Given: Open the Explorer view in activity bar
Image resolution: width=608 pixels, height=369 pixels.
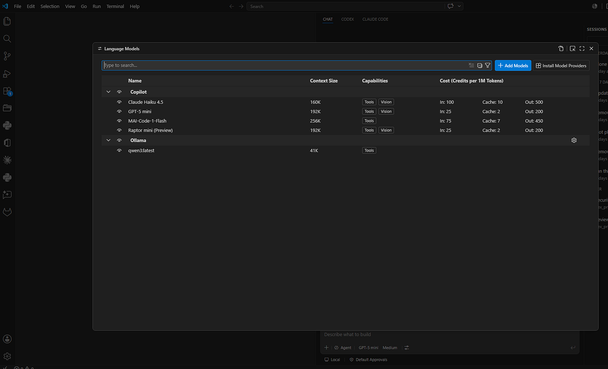Looking at the screenshot, I should (x=7, y=21).
